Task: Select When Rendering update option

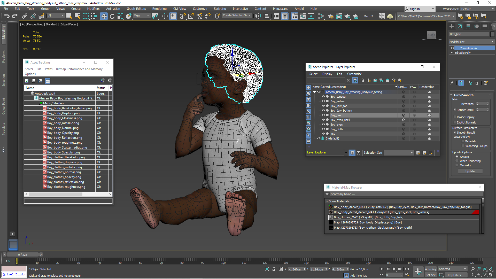Action: (457, 161)
